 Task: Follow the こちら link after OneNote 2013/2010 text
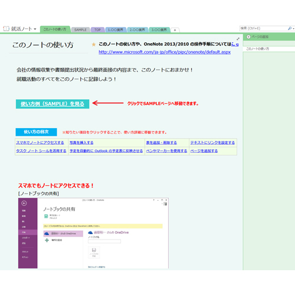point(235,44)
